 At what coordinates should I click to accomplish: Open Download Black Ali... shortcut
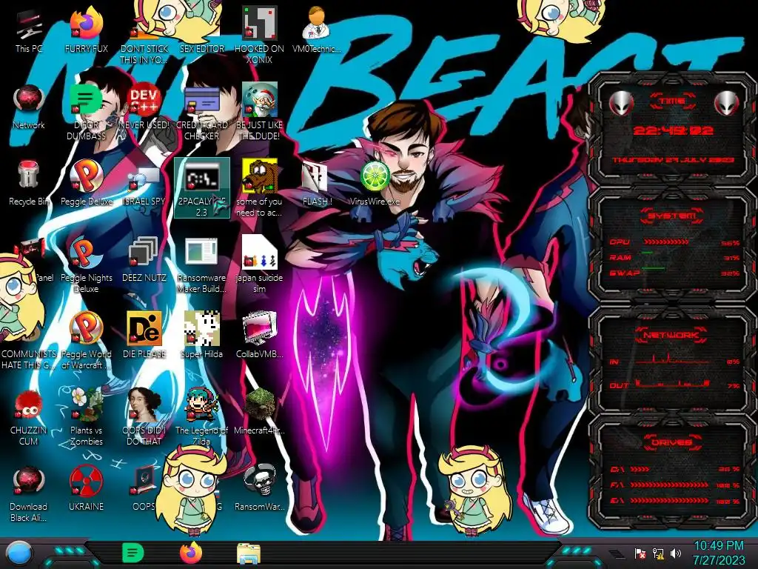pyautogui.click(x=29, y=493)
